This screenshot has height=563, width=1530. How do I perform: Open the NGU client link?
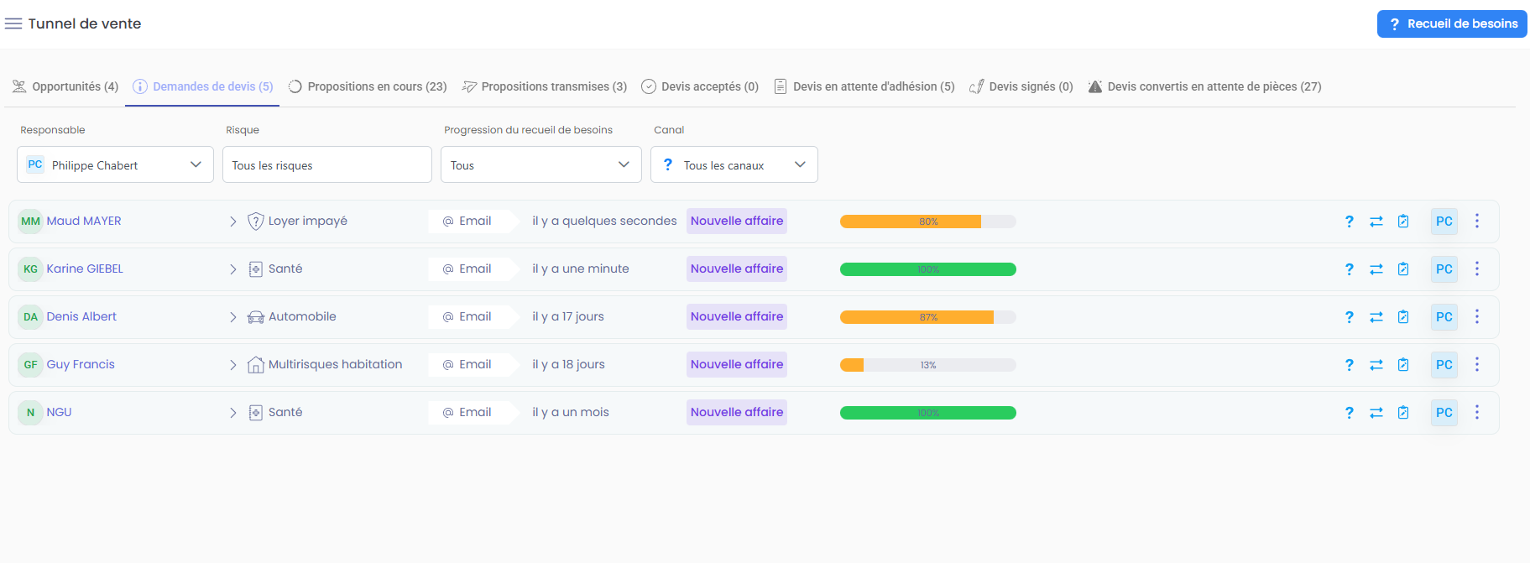[x=59, y=412]
